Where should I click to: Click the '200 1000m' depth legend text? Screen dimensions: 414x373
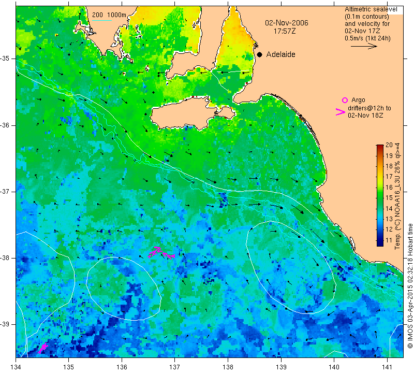(x=109, y=15)
